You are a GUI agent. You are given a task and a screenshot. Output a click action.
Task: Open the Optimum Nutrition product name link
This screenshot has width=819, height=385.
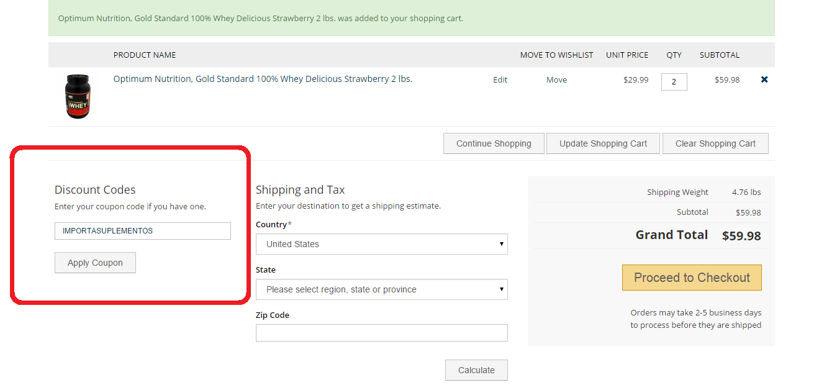[x=263, y=79]
